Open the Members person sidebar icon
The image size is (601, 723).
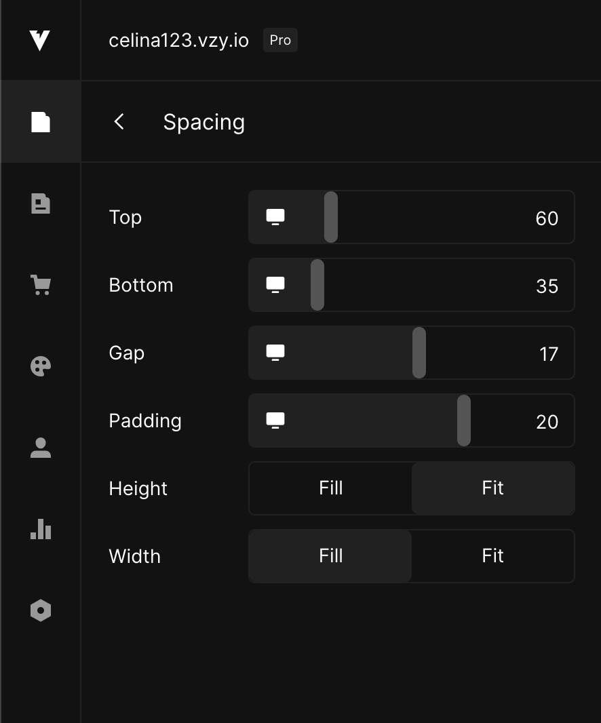click(41, 448)
